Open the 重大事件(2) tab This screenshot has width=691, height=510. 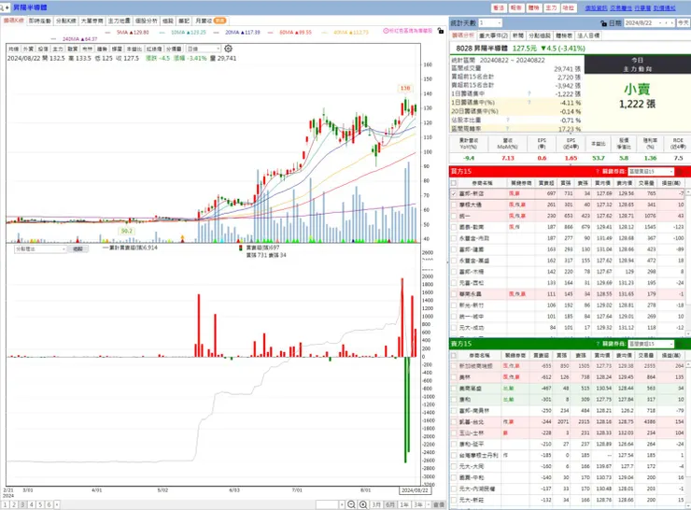tap(493, 35)
